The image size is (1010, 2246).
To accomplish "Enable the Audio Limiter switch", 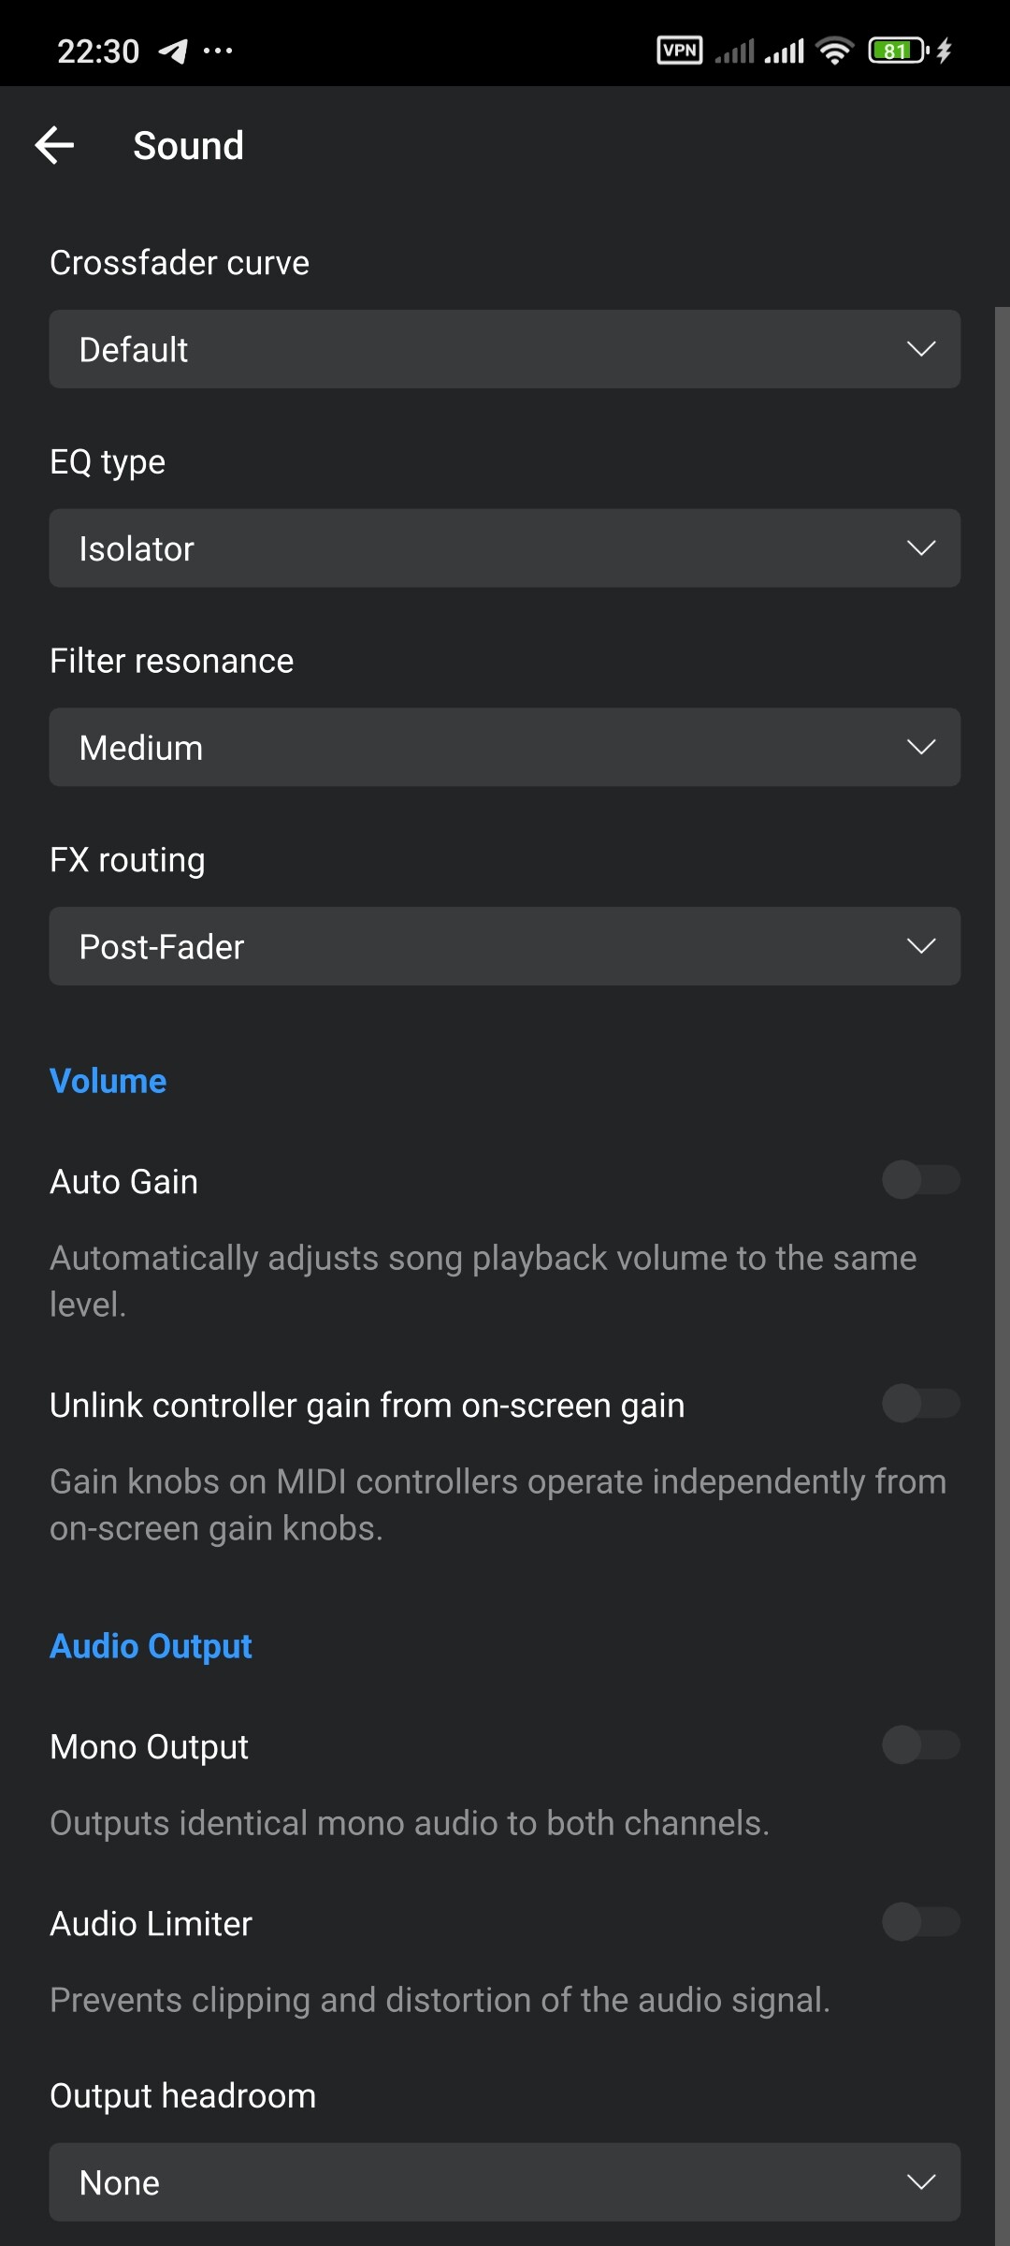I will (x=921, y=1922).
